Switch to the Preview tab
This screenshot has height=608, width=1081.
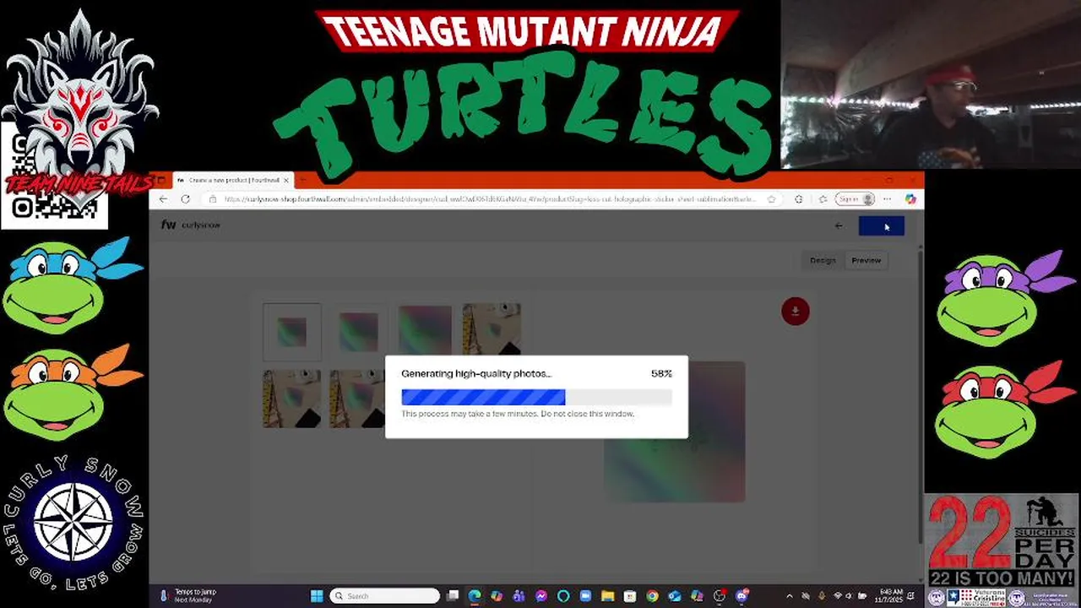866,260
